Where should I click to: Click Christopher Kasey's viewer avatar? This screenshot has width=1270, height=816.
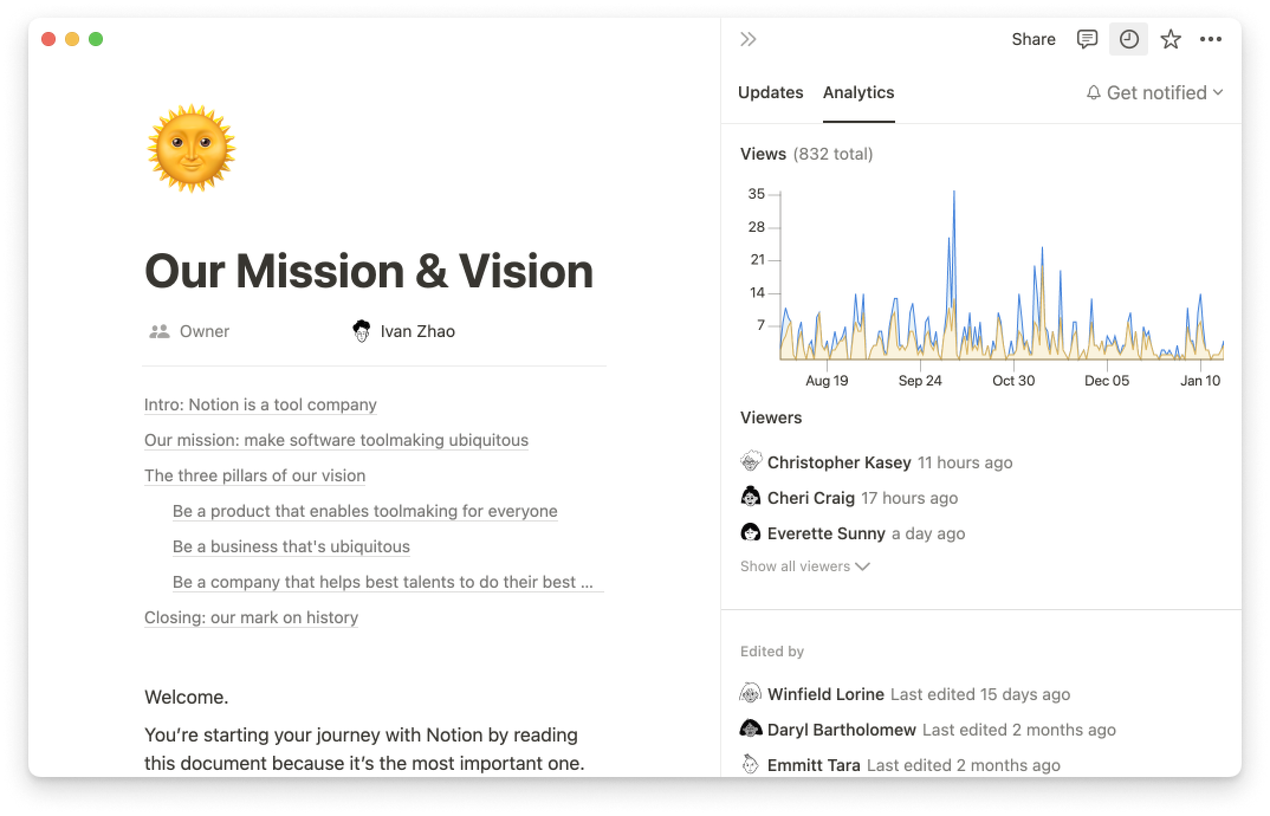tap(750, 462)
